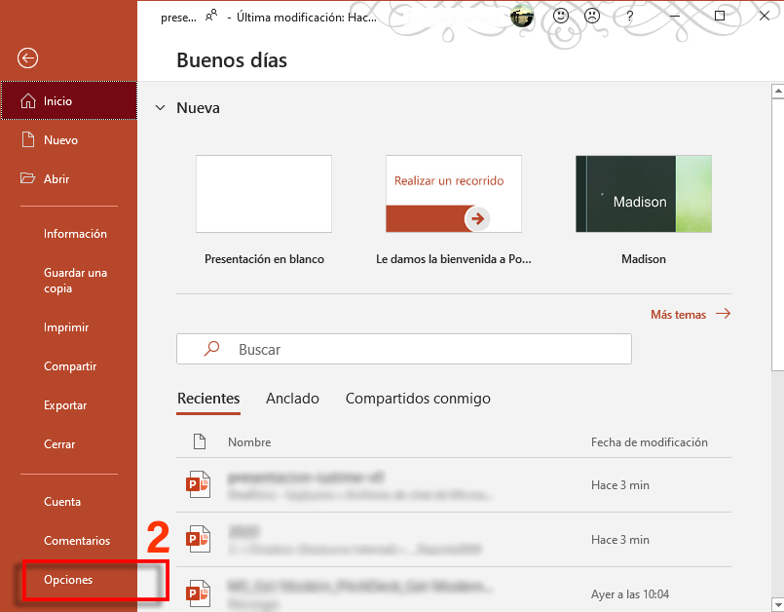Image resolution: width=784 pixels, height=612 pixels.
Task: Select Compartir in the sidebar
Action: pos(70,366)
